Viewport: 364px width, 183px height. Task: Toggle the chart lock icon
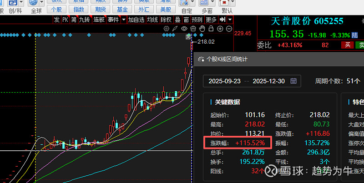click(x=211, y=29)
